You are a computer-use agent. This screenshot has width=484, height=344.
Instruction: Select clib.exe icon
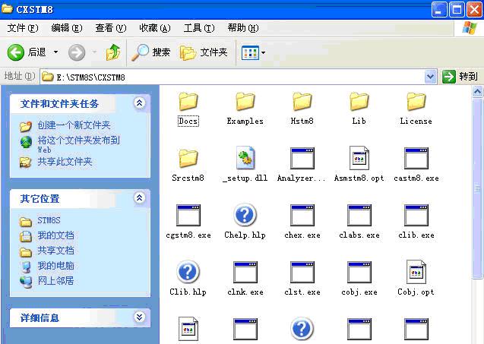(416, 215)
